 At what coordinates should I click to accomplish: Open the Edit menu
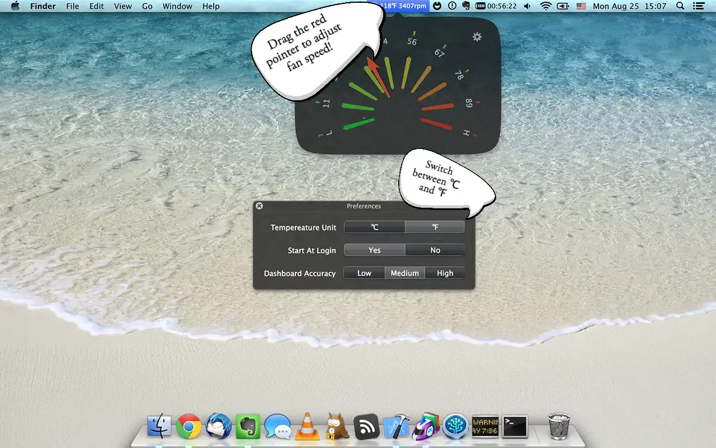tap(97, 6)
